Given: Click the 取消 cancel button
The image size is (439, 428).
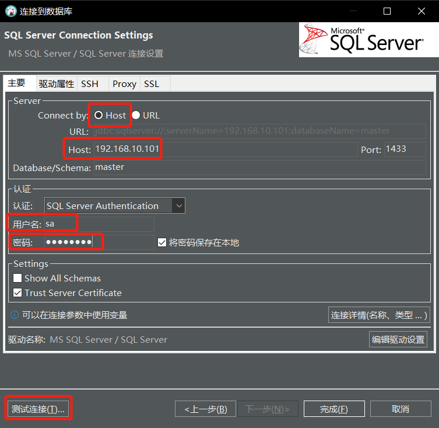Looking at the screenshot, I should (x=401, y=409).
